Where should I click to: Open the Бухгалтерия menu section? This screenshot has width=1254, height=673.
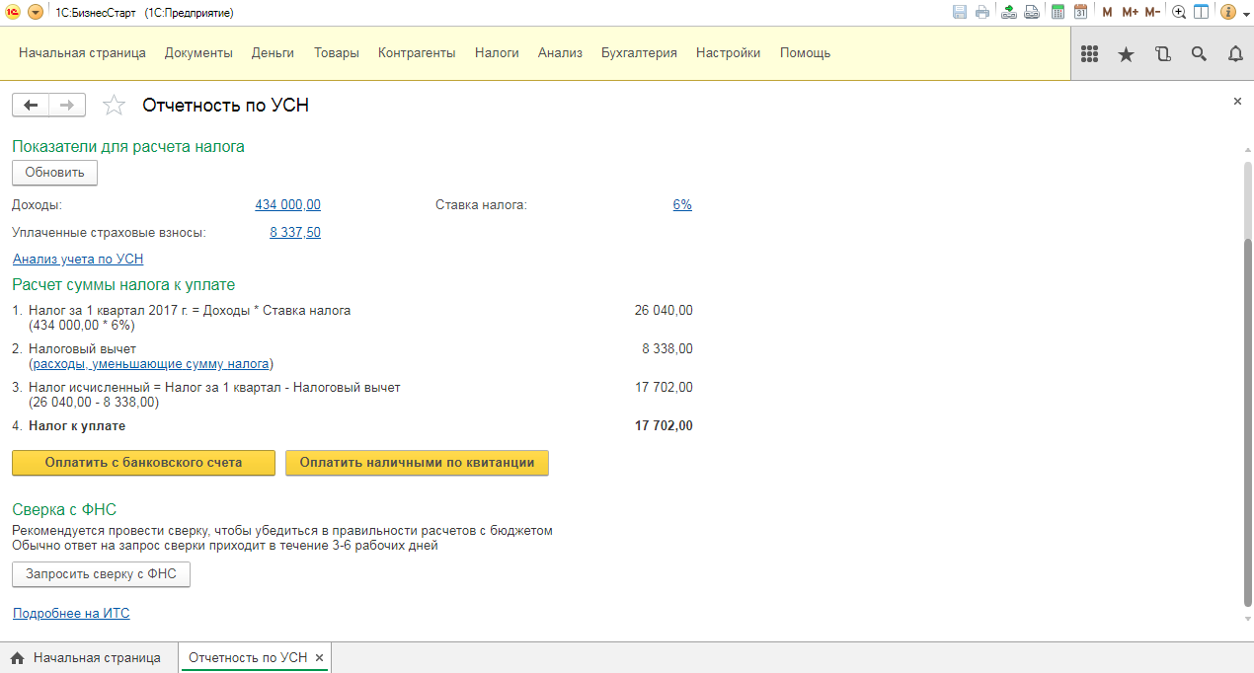coord(639,53)
